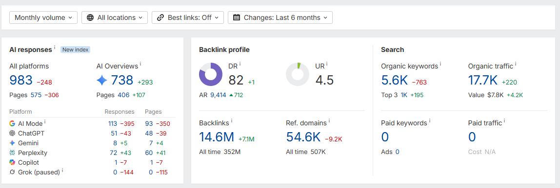Click info icon next to Paid keywords
Screen dimensions: 560x188
[430, 121]
